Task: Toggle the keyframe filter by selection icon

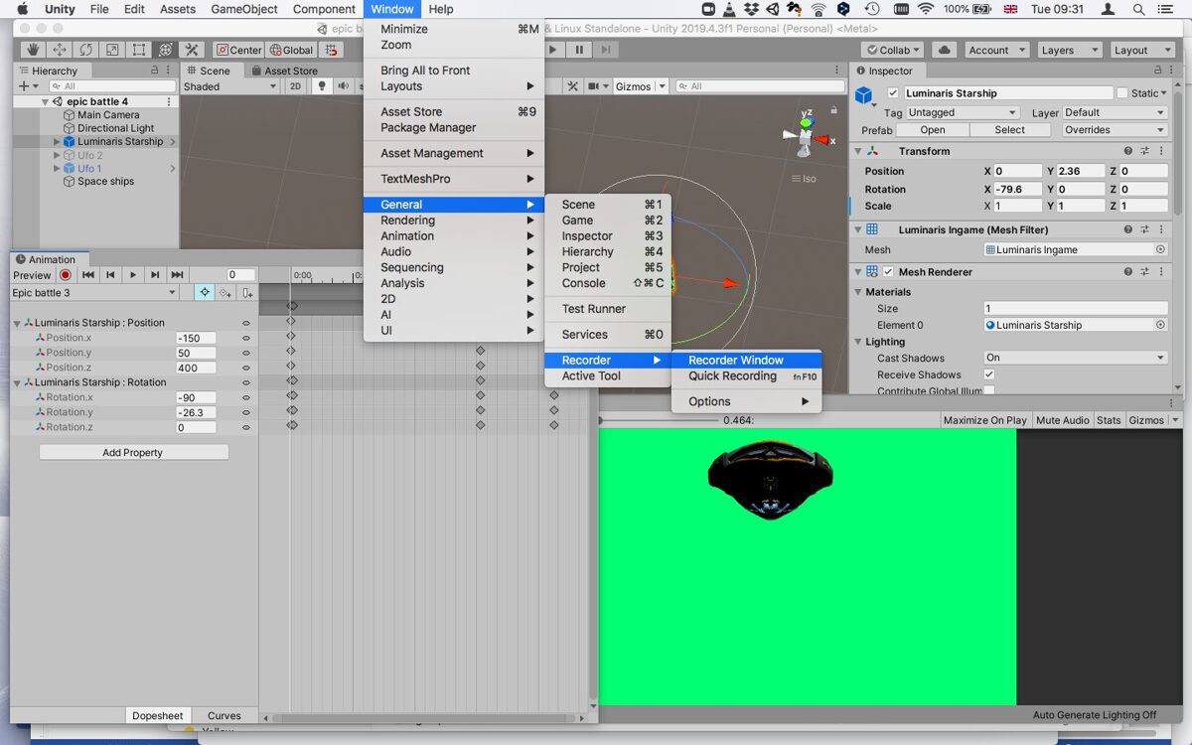Action: pos(204,293)
